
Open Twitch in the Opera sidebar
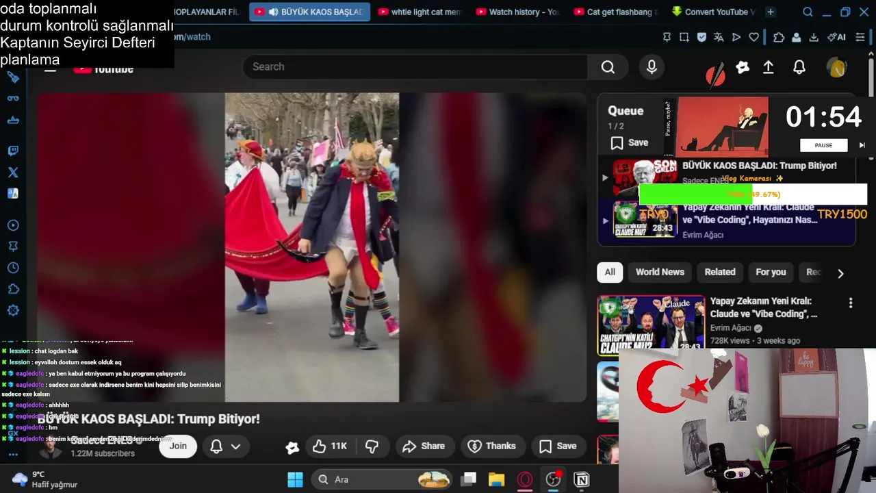(x=13, y=151)
